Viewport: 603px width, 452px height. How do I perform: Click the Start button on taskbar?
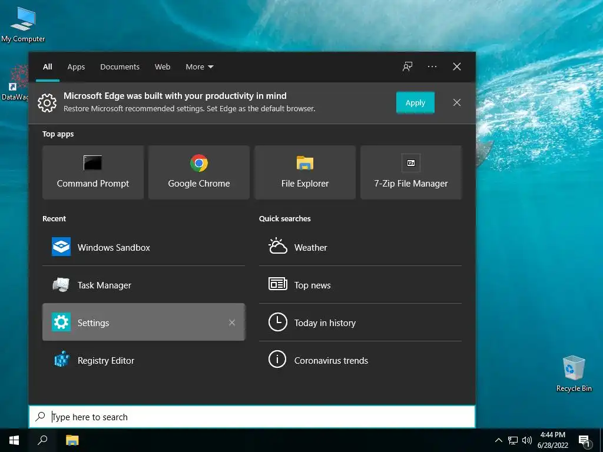(x=14, y=440)
